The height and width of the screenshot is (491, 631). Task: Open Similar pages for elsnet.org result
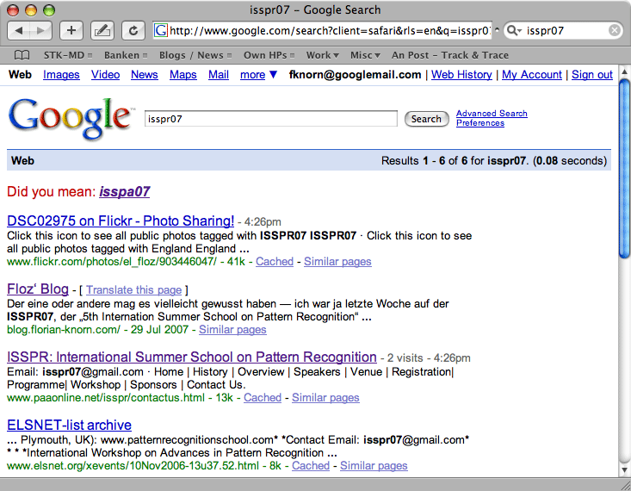tap(374, 466)
